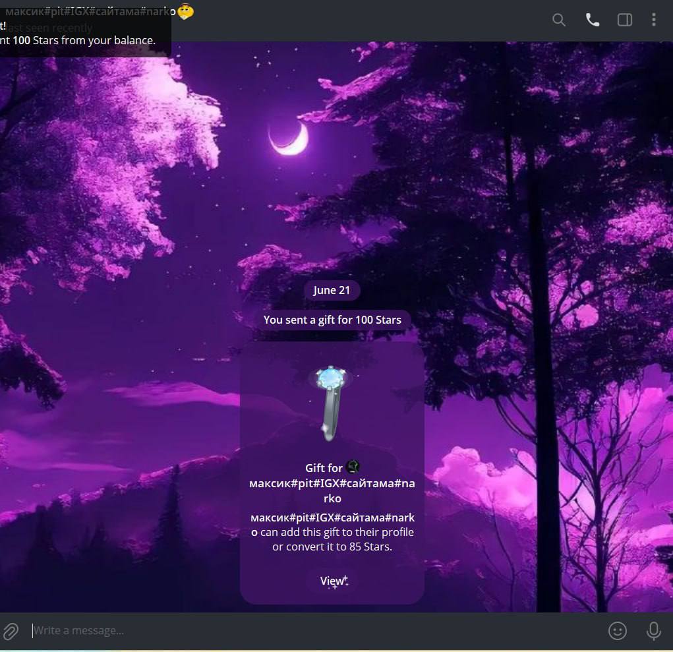Click the emoji status icon beside the chat name
The image size is (673, 652).
[185, 12]
